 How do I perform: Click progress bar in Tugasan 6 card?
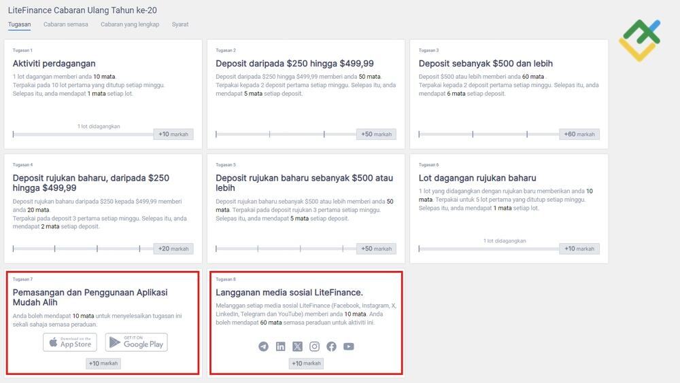[489, 249]
